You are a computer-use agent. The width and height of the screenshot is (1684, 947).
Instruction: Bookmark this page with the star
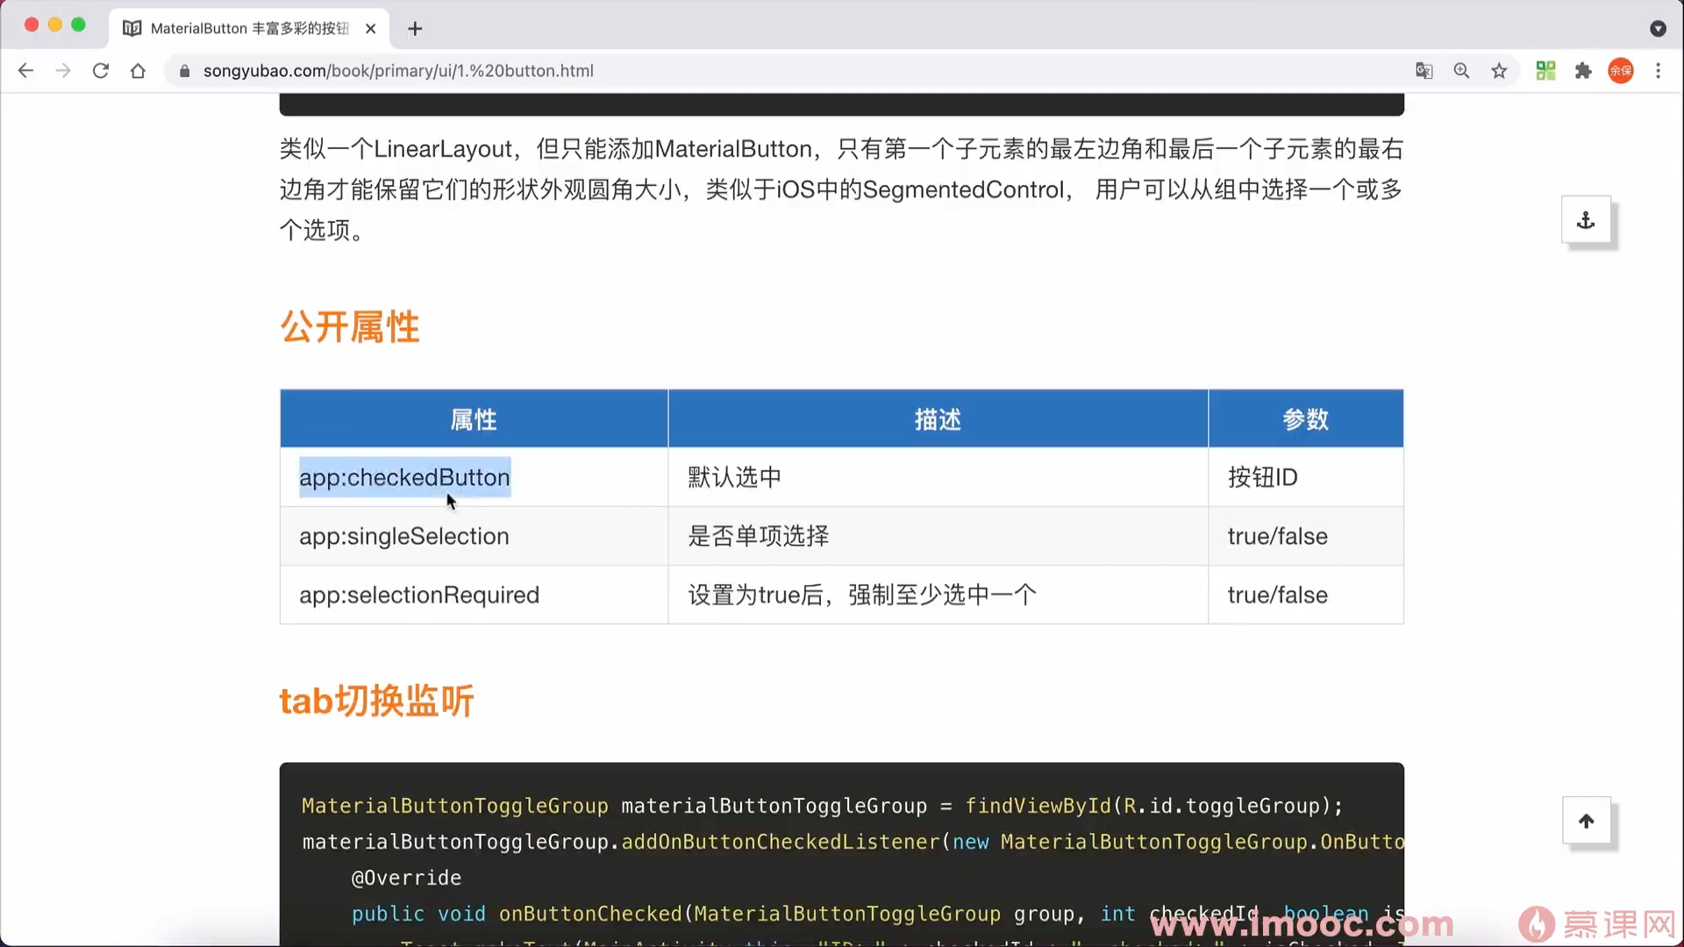coord(1499,71)
